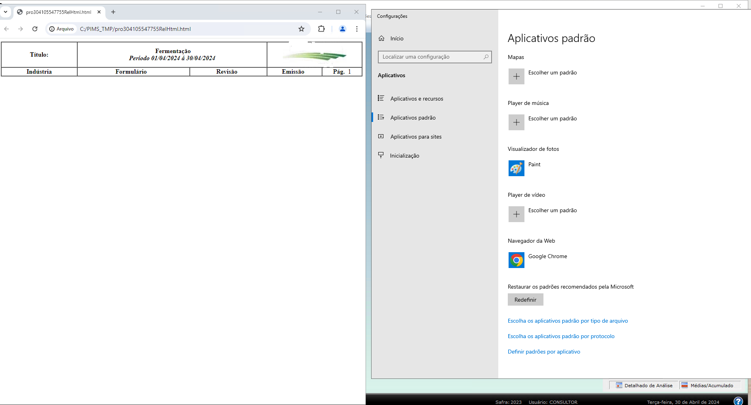Click the address bar file path

[x=135, y=29]
